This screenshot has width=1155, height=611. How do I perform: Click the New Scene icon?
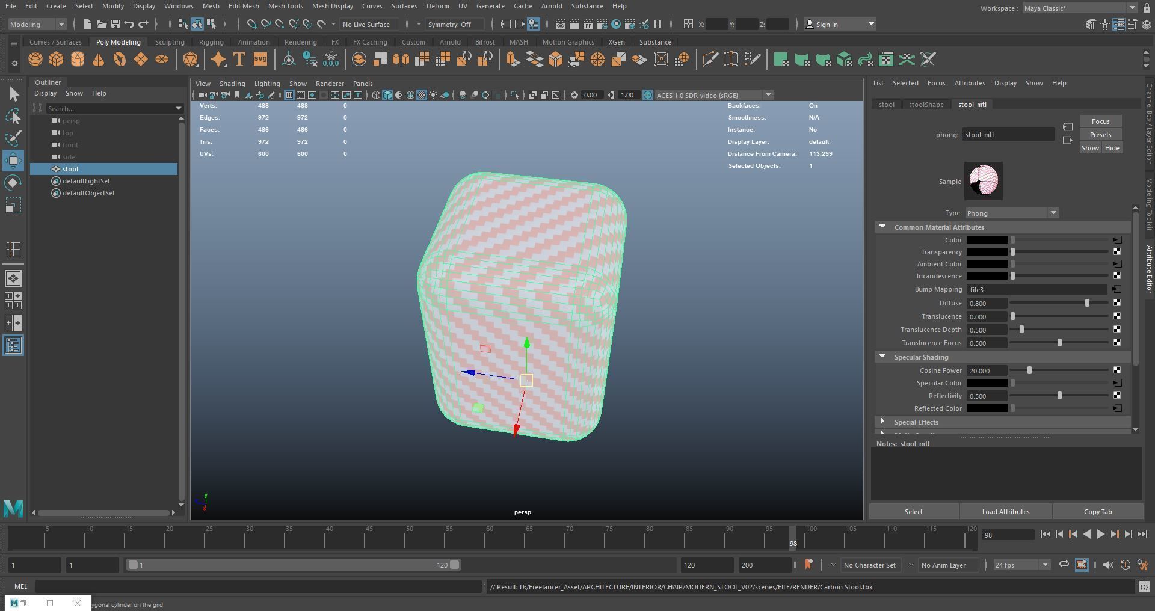(88, 24)
